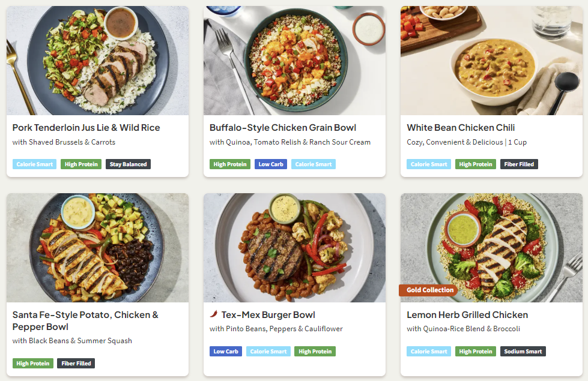Select the Tex-Mex Burger Bowl title
The height and width of the screenshot is (381, 588).
click(x=268, y=315)
